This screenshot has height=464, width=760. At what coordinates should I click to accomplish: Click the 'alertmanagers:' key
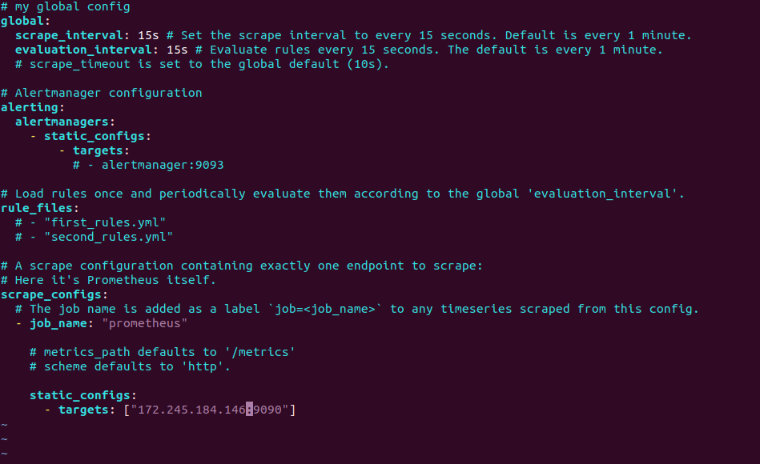[65, 122]
